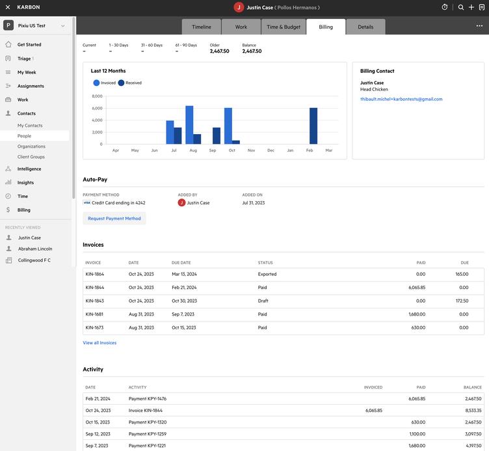Viewport: 489px width, 451px height.
Task: Open recently viewed Abraham Lincoln
Action: click(35, 249)
